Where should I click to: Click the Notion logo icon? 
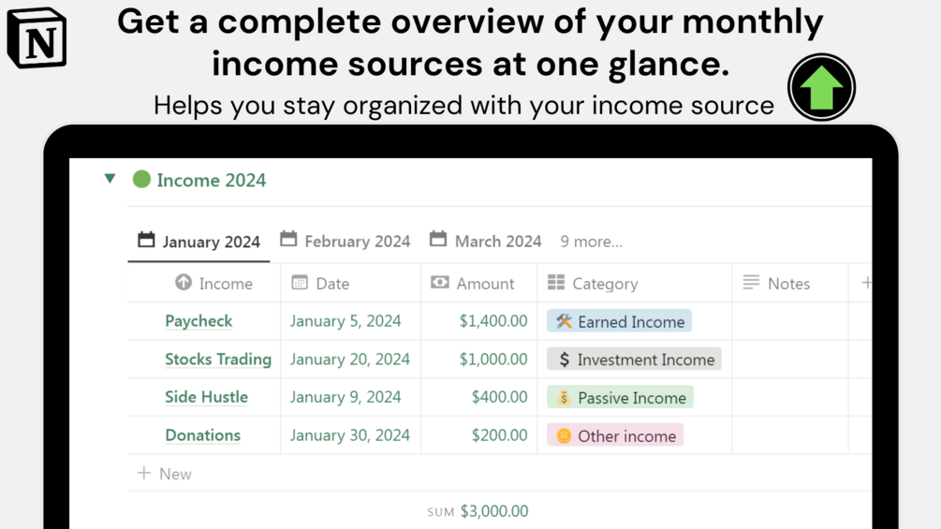[37, 38]
